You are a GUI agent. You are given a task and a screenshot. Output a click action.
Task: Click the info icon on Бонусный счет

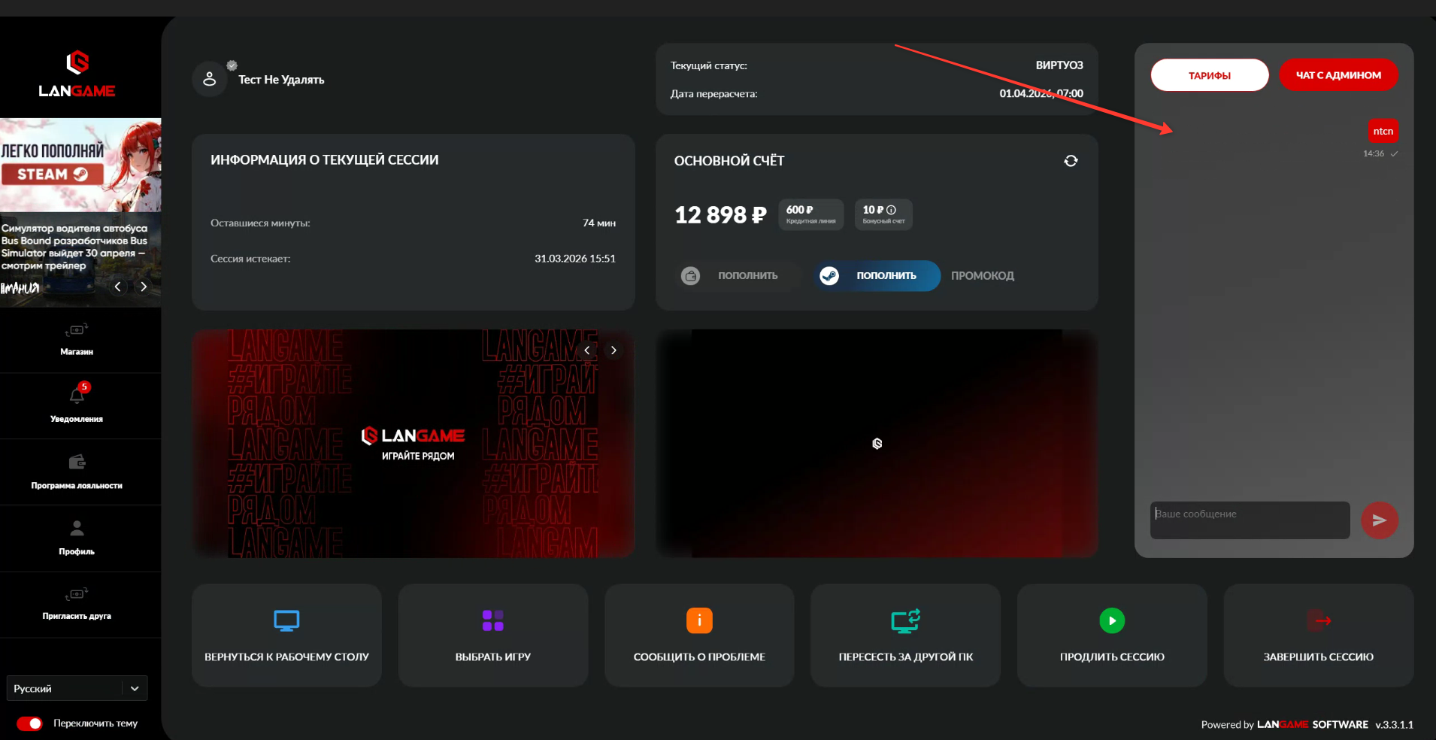point(891,210)
